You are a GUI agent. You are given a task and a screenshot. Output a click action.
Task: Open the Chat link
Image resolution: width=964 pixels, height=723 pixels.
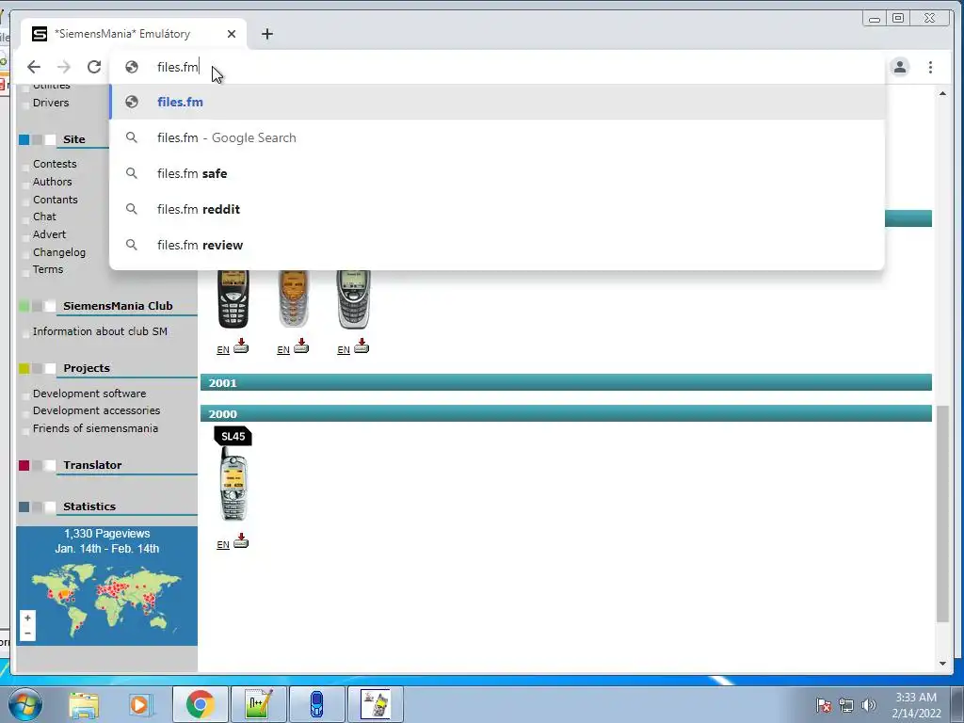point(44,217)
